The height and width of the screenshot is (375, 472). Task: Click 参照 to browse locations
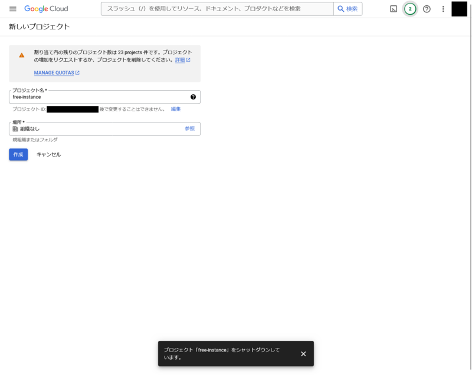tap(189, 128)
